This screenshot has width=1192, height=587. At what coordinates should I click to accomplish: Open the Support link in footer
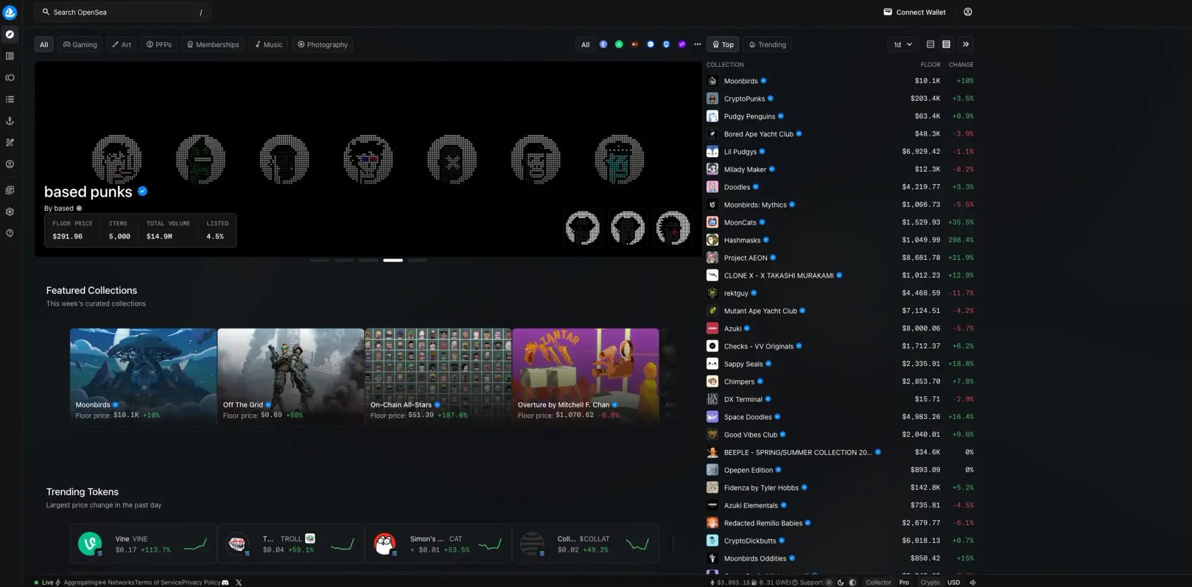[808, 582]
